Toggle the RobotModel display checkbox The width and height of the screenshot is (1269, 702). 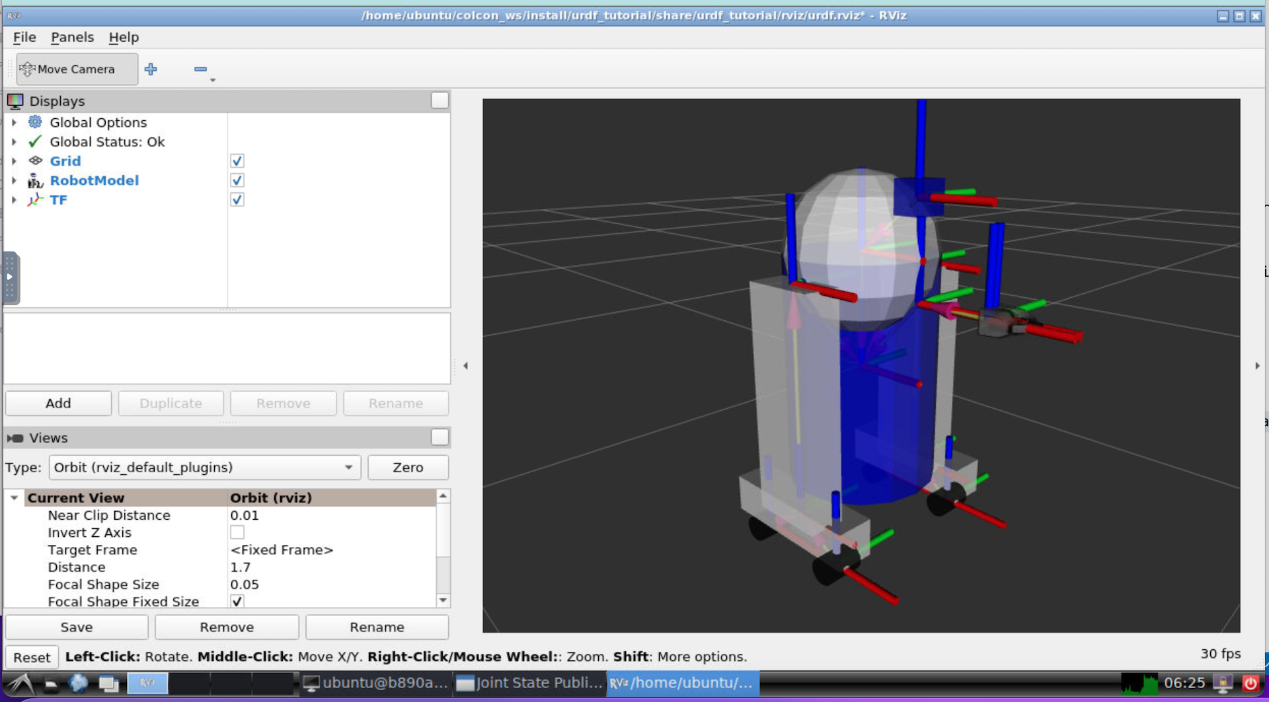pos(237,180)
